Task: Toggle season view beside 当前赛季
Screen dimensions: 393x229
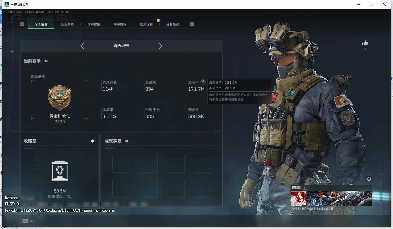Action: click(46, 61)
